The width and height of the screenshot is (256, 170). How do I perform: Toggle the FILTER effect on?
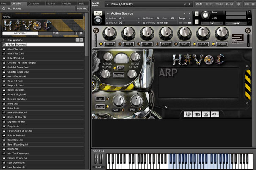(110, 43)
